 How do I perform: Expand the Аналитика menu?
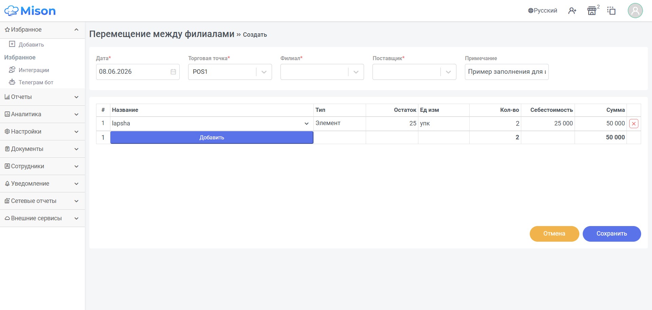42,114
